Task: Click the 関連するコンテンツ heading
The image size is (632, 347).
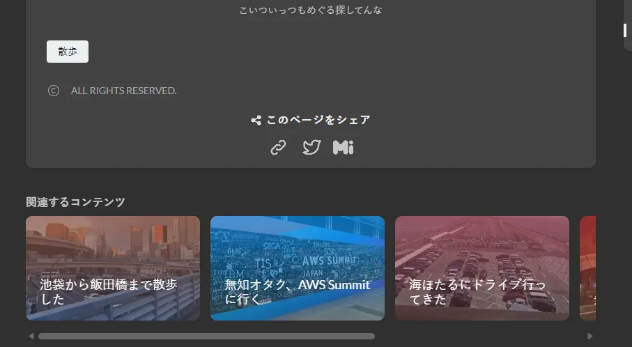Action: click(75, 202)
